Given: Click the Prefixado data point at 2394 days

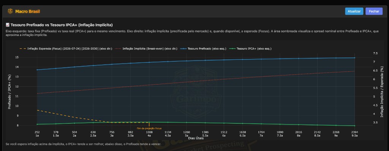Looking at the screenshot, I should tap(354, 58).
